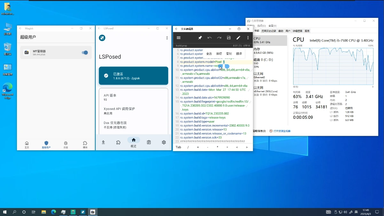Select the 磁盘 0 (C: D:) resource in sidebar

(270, 63)
